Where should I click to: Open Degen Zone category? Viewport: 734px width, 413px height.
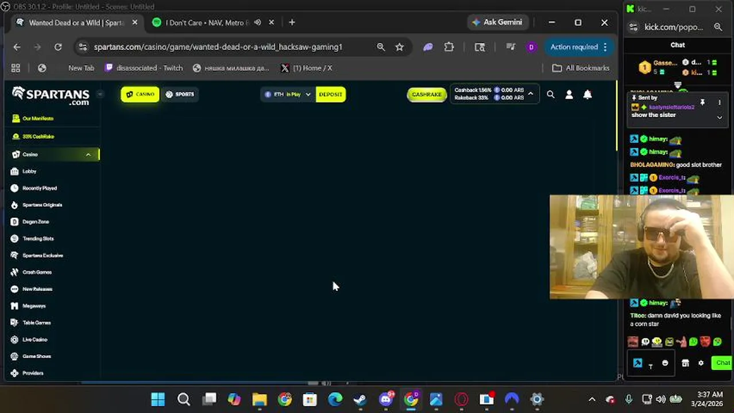click(x=36, y=221)
